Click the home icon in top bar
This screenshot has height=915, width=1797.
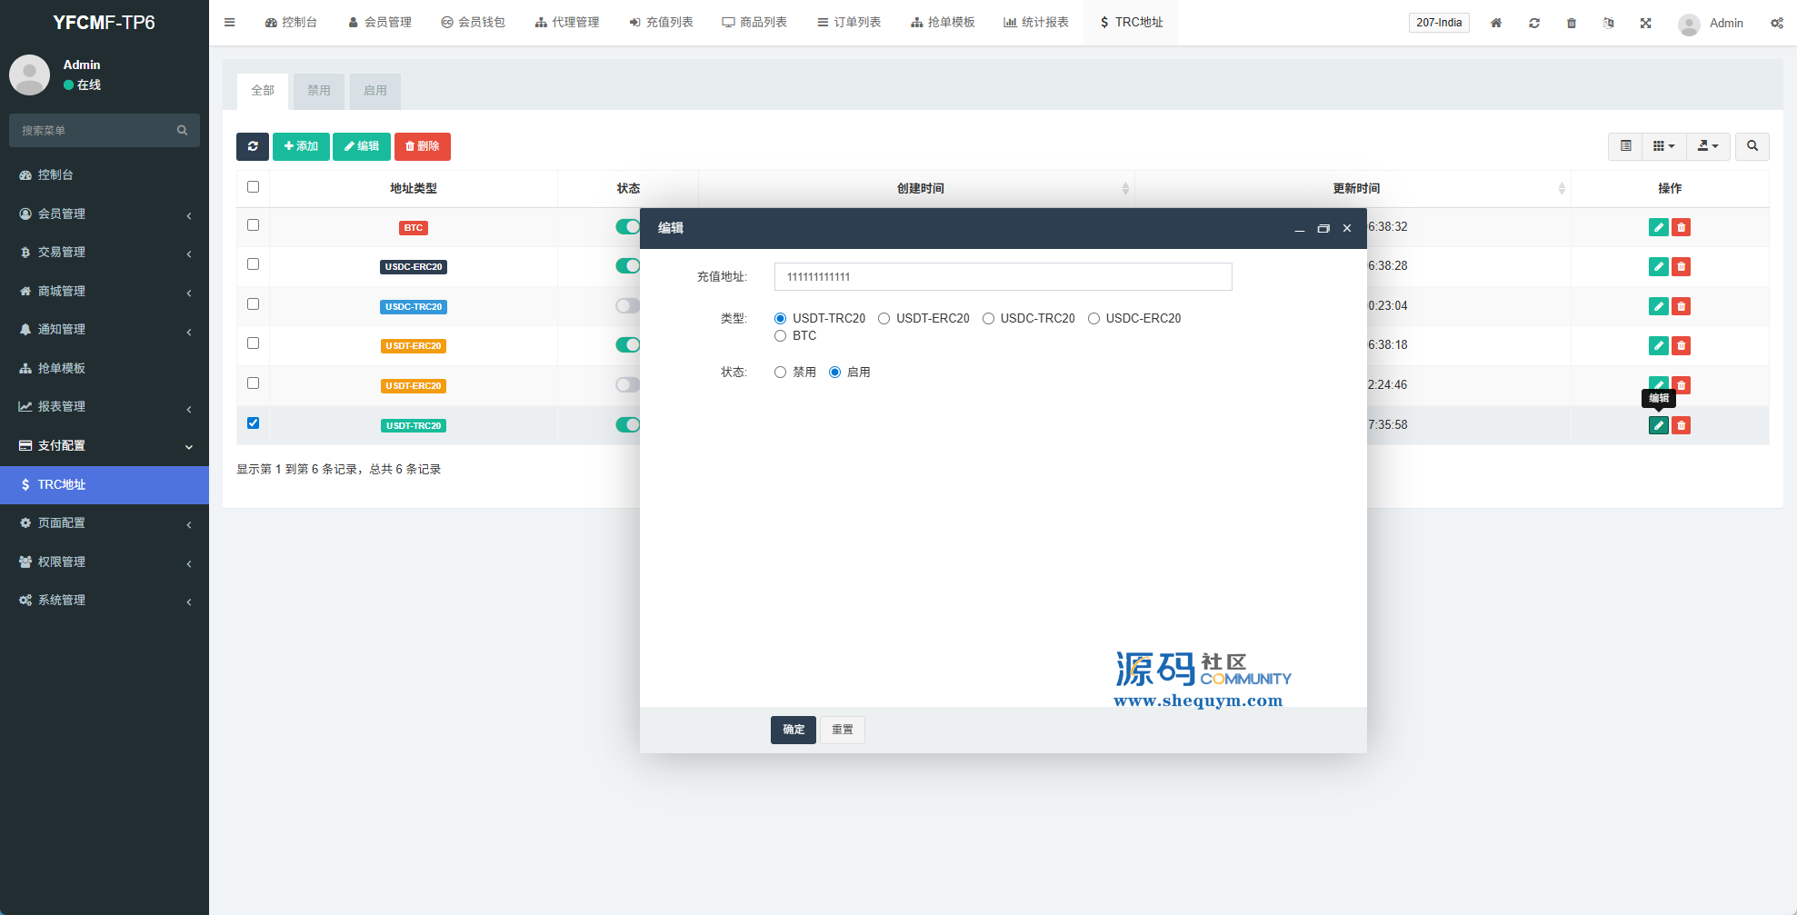1495,23
